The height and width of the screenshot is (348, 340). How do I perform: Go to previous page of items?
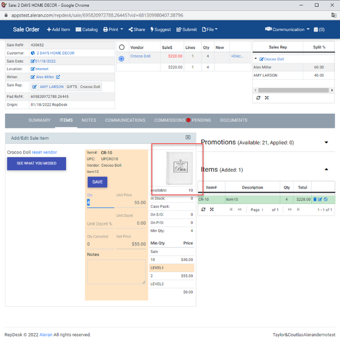pyautogui.click(x=239, y=210)
